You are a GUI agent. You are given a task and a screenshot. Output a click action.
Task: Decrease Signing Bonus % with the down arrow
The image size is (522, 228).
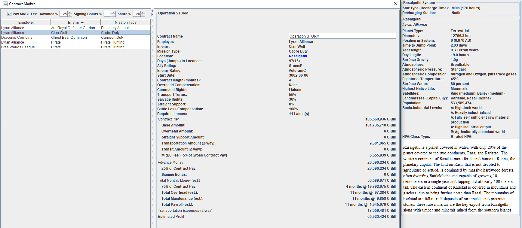click(113, 15)
